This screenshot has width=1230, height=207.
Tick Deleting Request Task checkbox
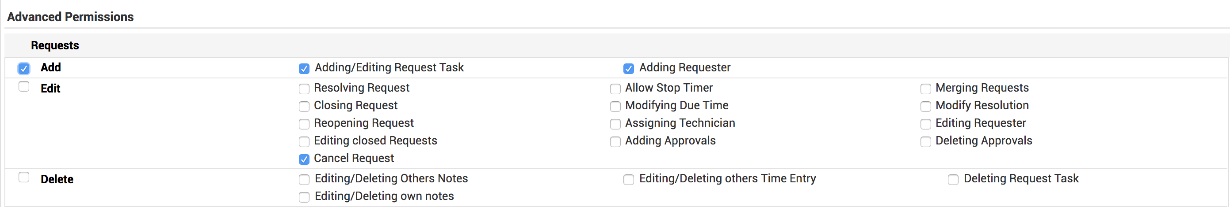pyautogui.click(x=954, y=180)
